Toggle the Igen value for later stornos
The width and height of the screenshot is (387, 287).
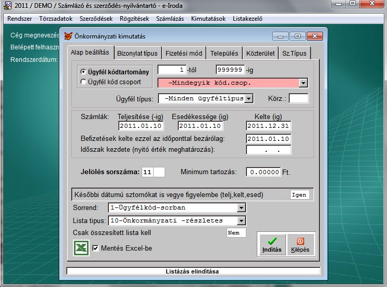(299, 195)
